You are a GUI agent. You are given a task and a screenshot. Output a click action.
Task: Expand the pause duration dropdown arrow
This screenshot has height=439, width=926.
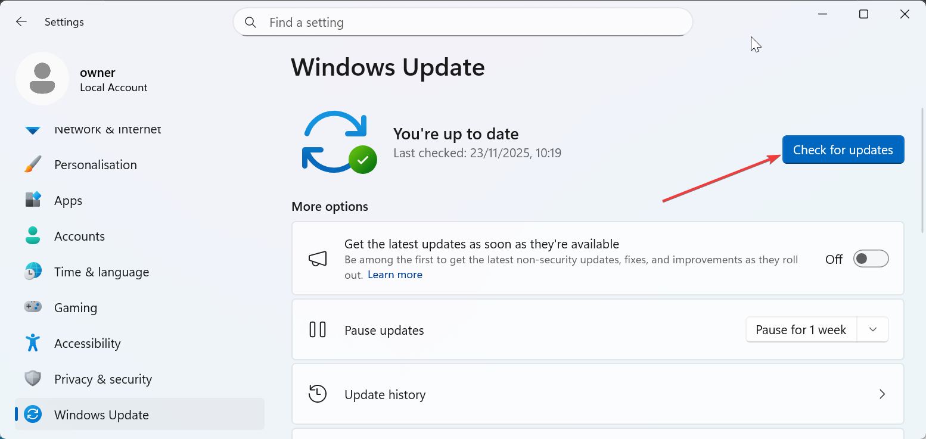873,330
